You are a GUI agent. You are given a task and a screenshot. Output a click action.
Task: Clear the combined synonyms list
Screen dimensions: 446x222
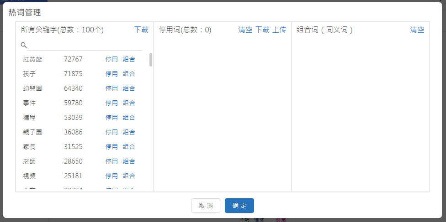[417, 30]
